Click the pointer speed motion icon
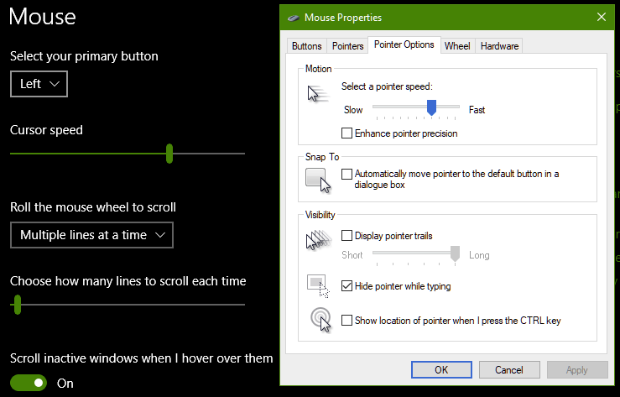The width and height of the screenshot is (620, 397). tap(318, 94)
